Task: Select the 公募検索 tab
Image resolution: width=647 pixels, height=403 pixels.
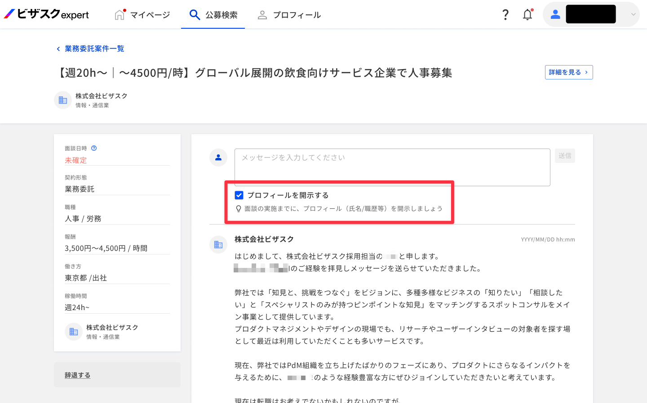Action: tap(213, 15)
